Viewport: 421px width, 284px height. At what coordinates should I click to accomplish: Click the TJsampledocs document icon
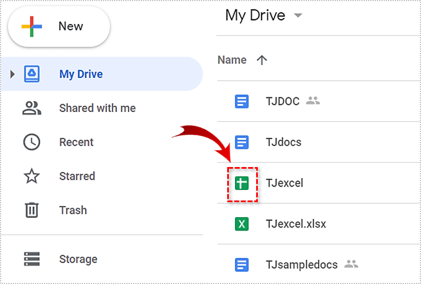pos(242,264)
